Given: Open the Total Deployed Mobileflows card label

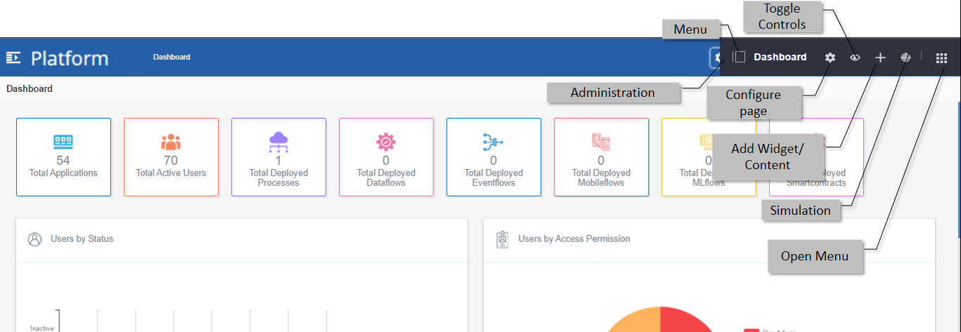Looking at the screenshot, I should pyautogui.click(x=601, y=178).
